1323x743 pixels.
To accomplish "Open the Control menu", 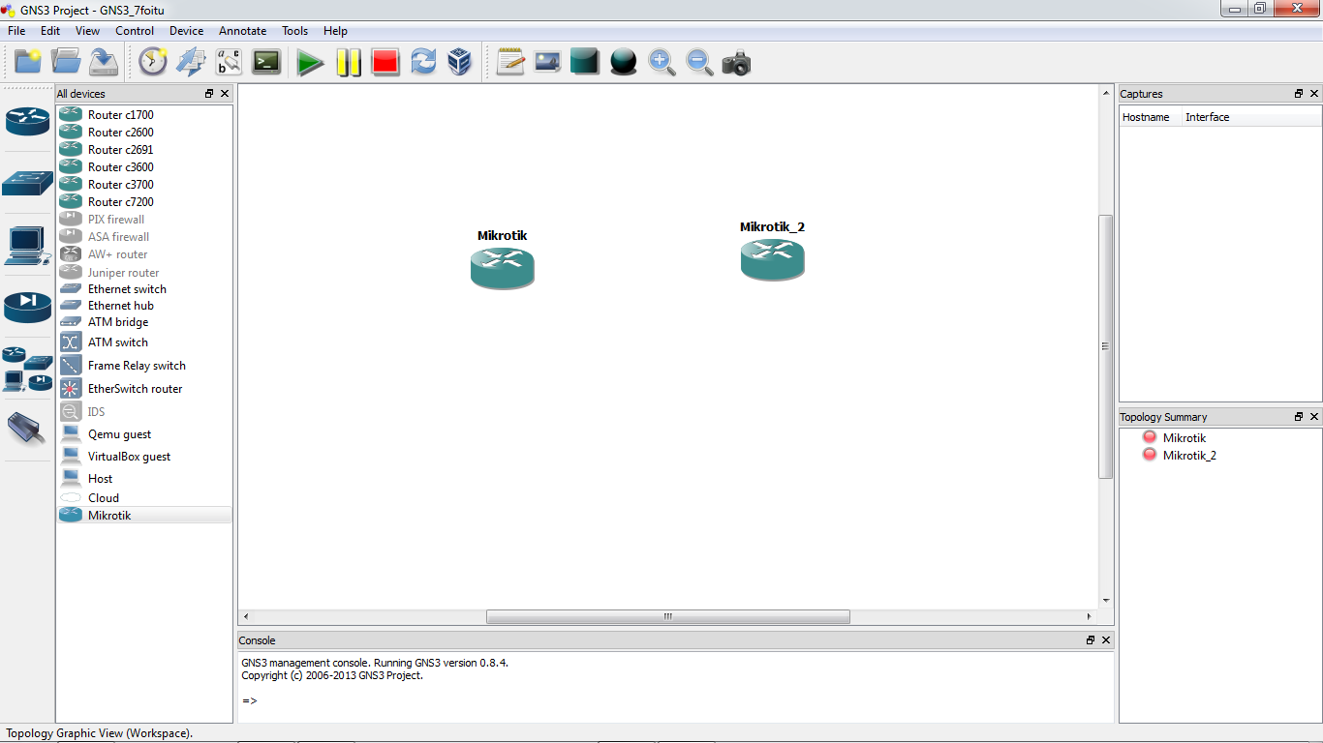I will [x=135, y=31].
